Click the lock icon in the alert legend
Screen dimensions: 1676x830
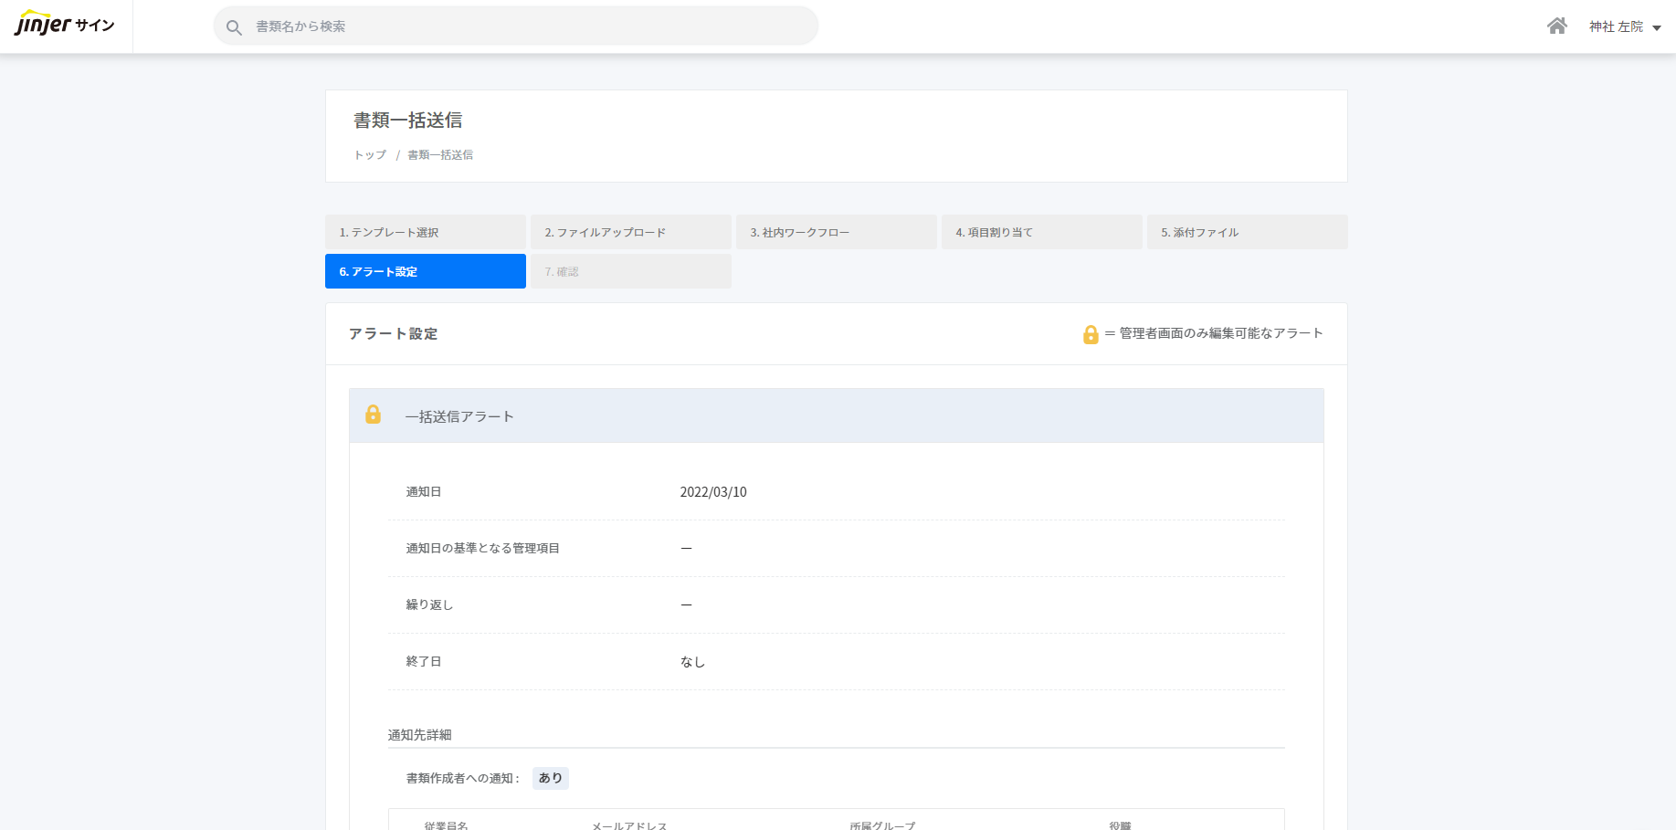(x=1090, y=333)
